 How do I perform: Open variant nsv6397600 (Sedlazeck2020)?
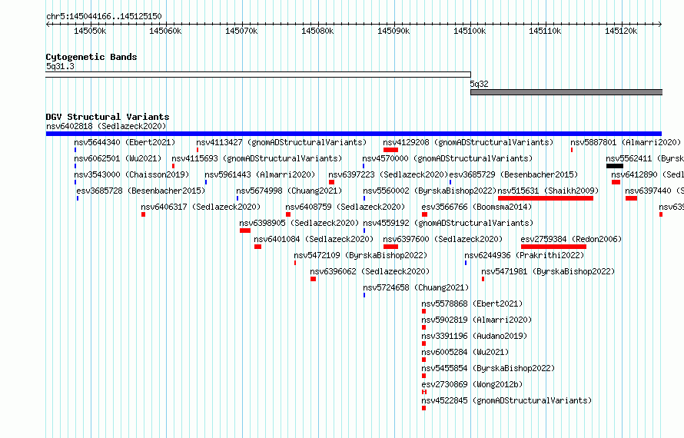[x=443, y=239]
